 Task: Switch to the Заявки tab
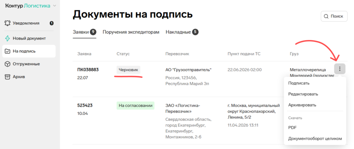[x=84, y=32]
